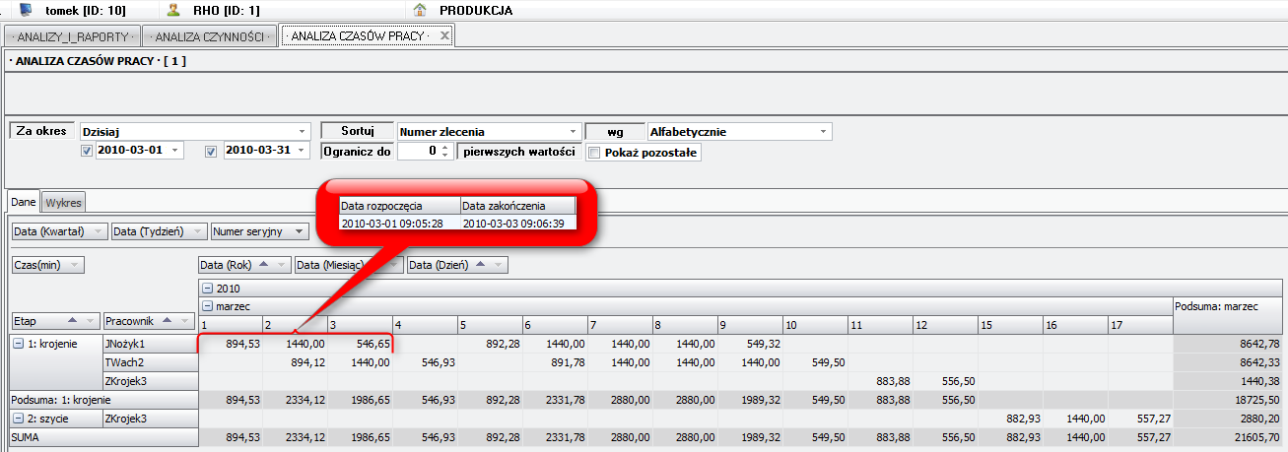The image size is (1288, 452).
Task: Switch to the Wykres tab
Action: pyautogui.click(x=64, y=202)
